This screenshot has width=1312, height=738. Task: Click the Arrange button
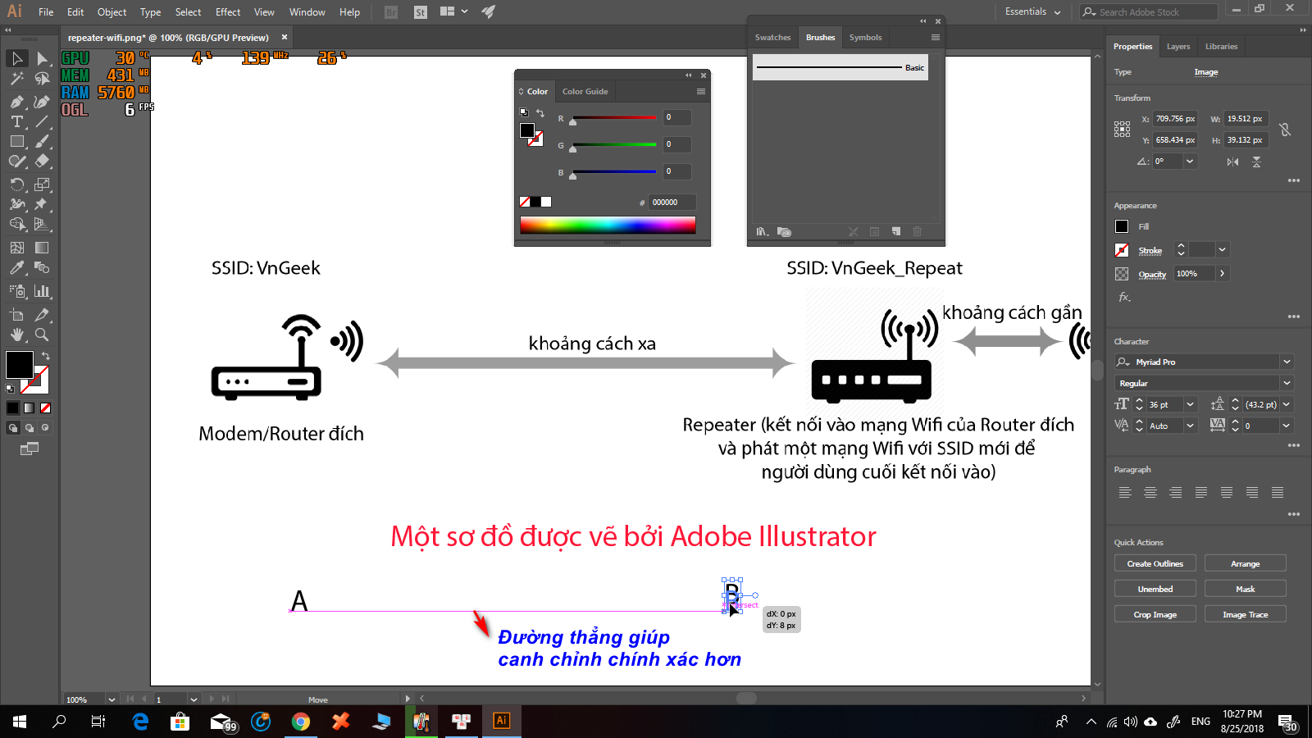[x=1245, y=563]
